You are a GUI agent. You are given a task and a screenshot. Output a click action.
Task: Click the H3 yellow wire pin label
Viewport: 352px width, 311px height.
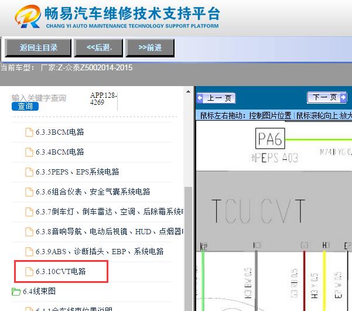[x=326, y=245]
